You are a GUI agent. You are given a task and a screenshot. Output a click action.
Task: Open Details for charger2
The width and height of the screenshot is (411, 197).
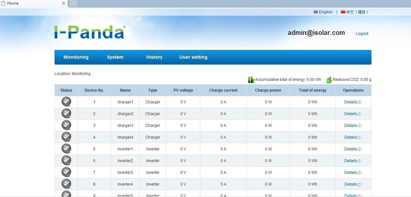[x=353, y=114]
